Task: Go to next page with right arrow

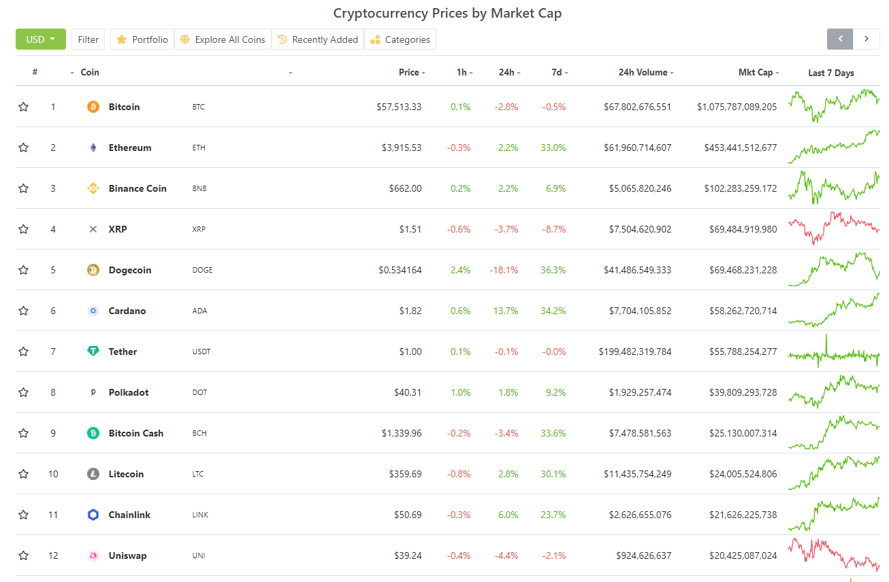Action: (866, 39)
